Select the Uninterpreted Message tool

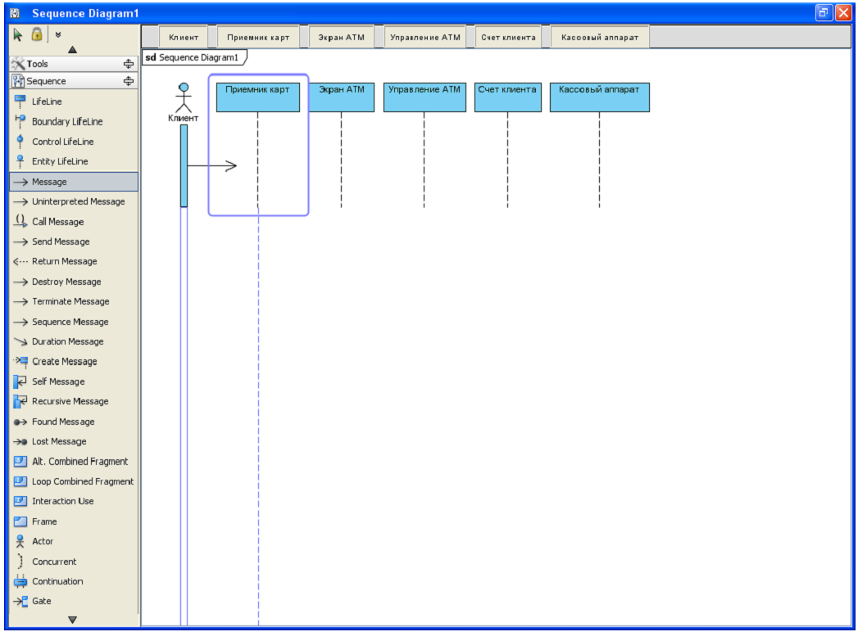click(74, 201)
